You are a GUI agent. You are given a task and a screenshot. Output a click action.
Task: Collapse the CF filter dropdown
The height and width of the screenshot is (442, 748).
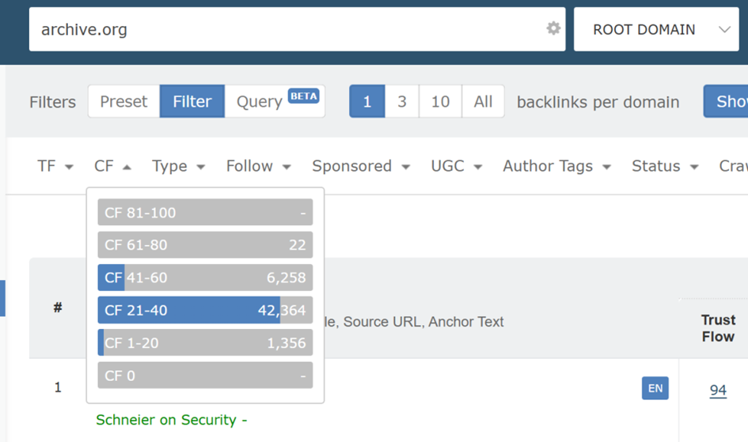pyautogui.click(x=112, y=166)
